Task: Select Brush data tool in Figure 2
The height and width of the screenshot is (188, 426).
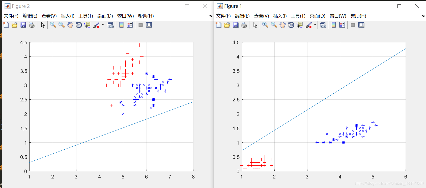Action: [96, 25]
